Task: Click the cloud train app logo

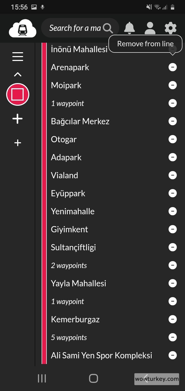Action: 23,28
